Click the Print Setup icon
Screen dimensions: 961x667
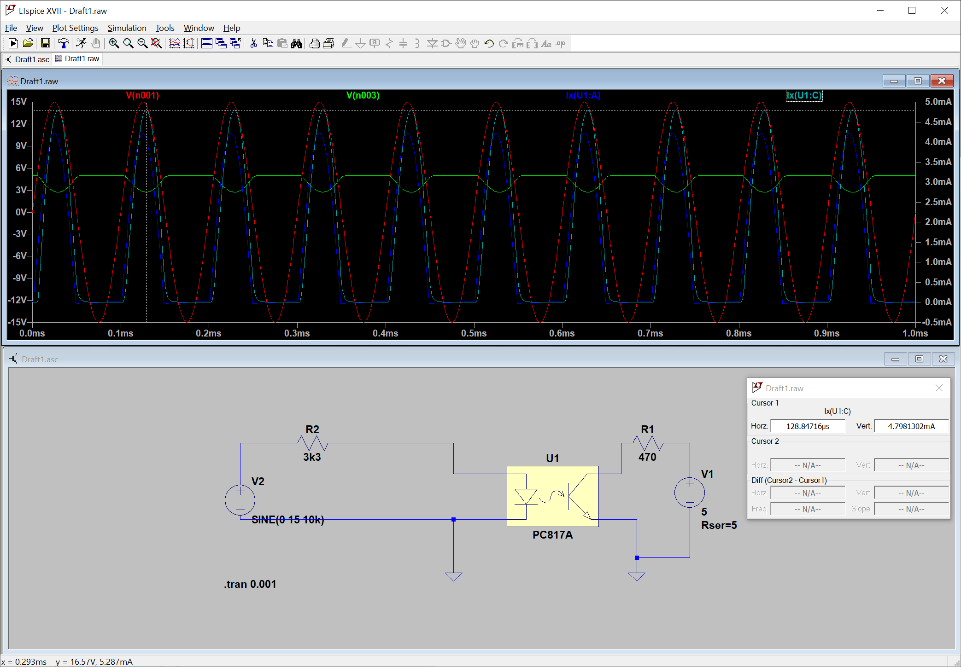click(315, 43)
